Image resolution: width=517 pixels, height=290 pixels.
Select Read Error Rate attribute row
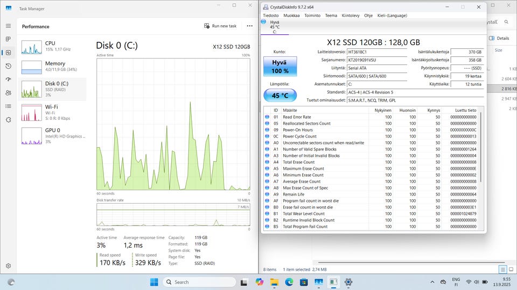click(371, 117)
